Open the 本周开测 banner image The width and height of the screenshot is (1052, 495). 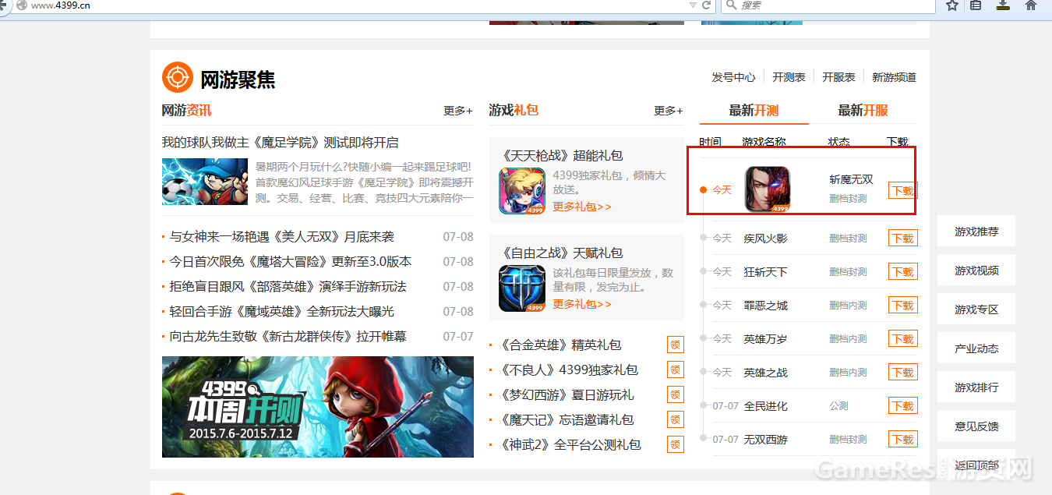[318, 407]
